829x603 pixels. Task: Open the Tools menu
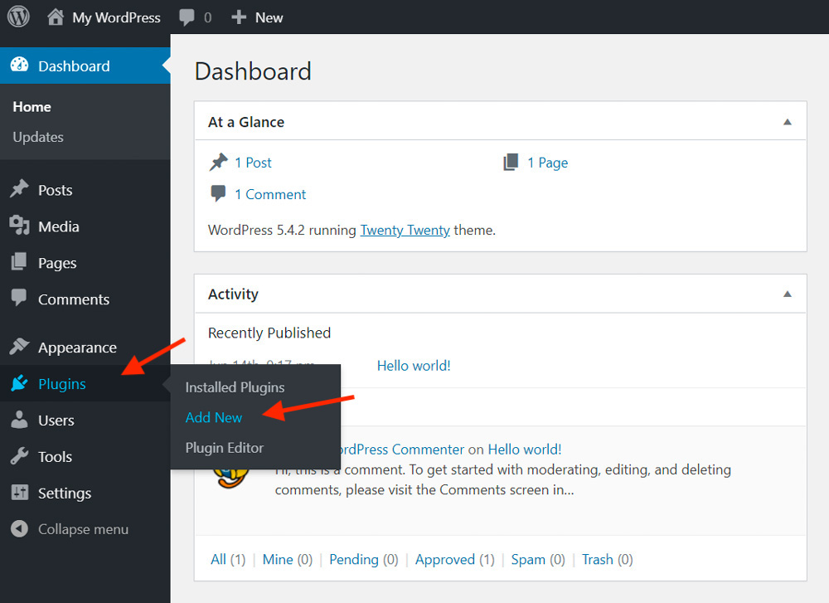coord(55,457)
